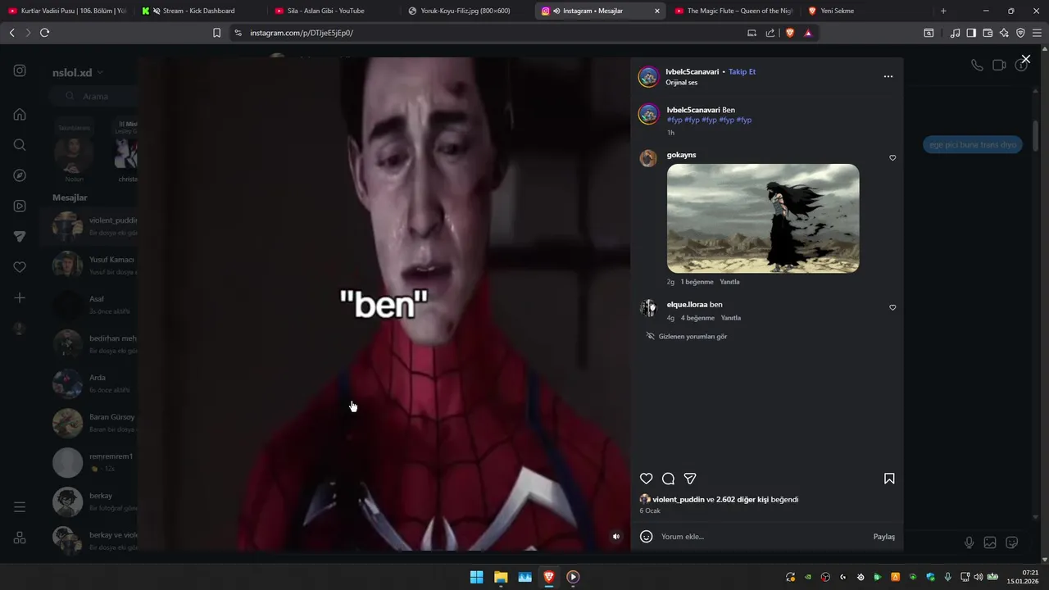Save the post with the bookmark icon

tap(889, 479)
